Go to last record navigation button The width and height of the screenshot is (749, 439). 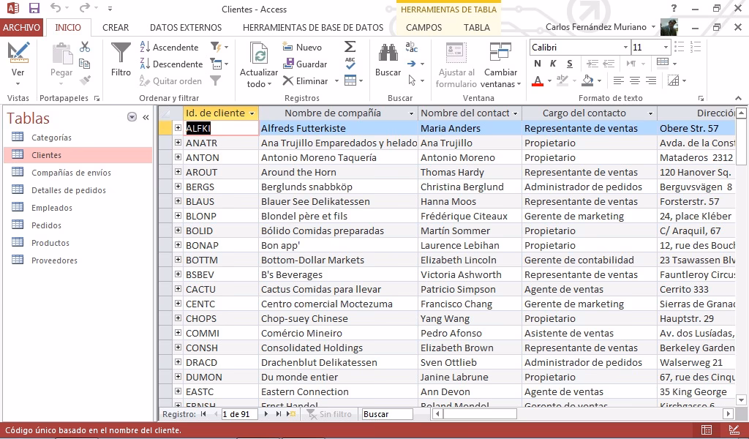(x=279, y=414)
